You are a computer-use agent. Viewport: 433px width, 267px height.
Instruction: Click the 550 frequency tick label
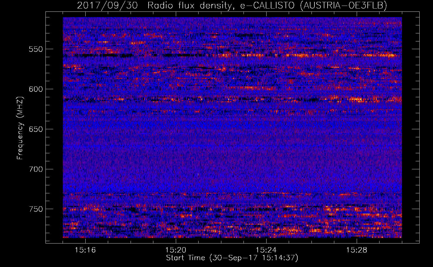coord(36,49)
